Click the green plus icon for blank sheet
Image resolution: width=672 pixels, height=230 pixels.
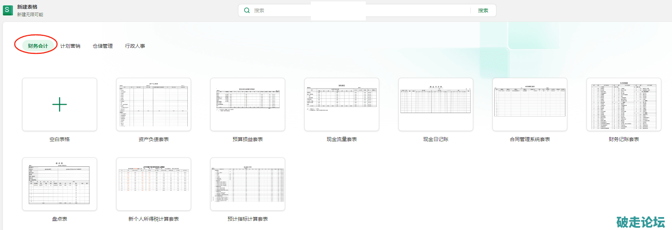click(60, 104)
